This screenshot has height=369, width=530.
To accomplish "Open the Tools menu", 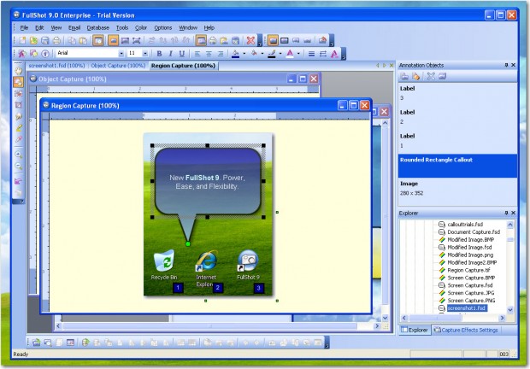I will click(122, 27).
